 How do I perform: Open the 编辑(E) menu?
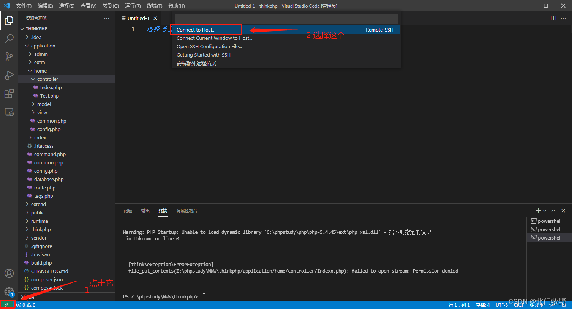[x=45, y=6]
